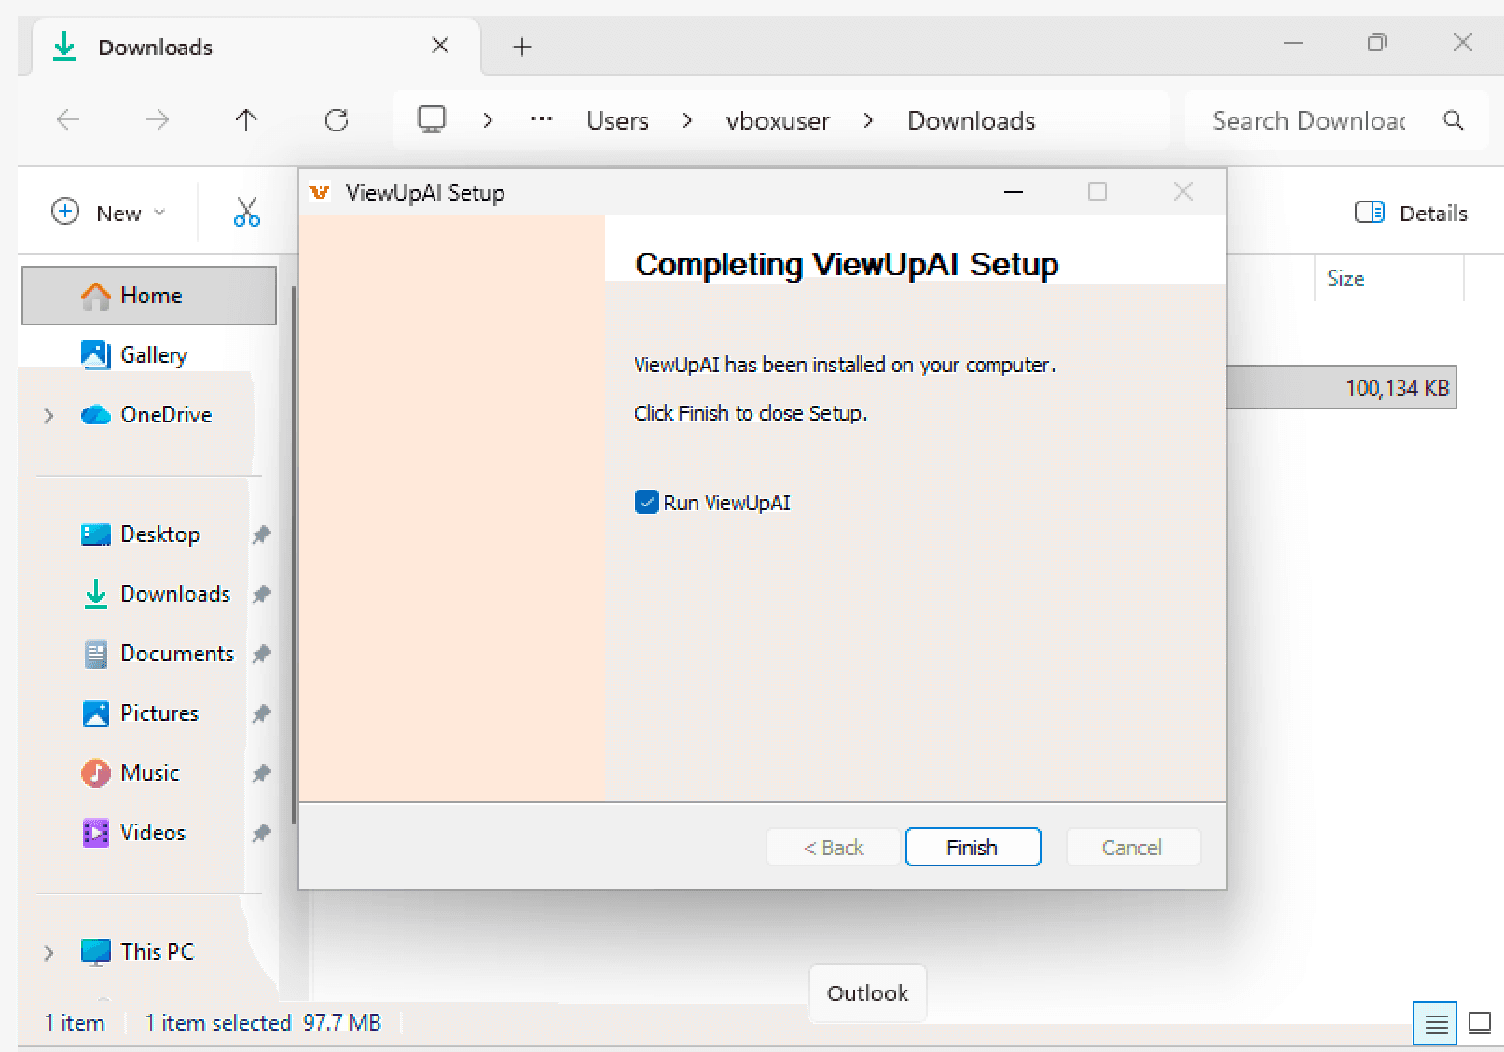
Task: Sort files by the Size column header
Action: click(x=1388, y=279)
